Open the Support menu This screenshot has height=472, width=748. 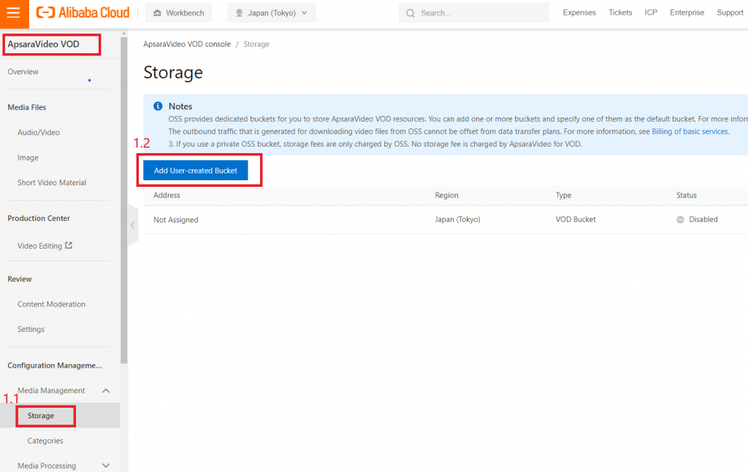point(730,12)
